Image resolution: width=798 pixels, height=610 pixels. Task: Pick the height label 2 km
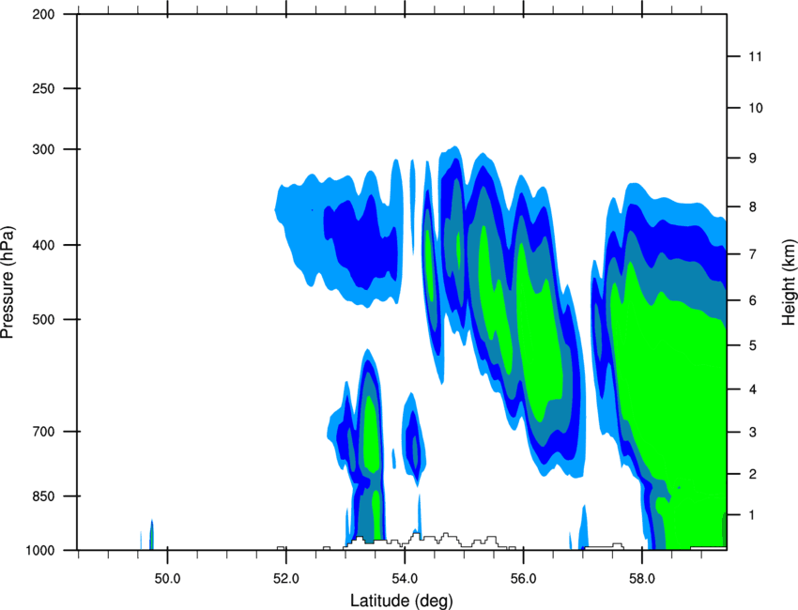[x=753, y=474]
